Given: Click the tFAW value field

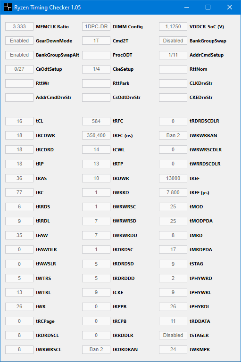Looking at the screenshot, I should click(19, 235).
